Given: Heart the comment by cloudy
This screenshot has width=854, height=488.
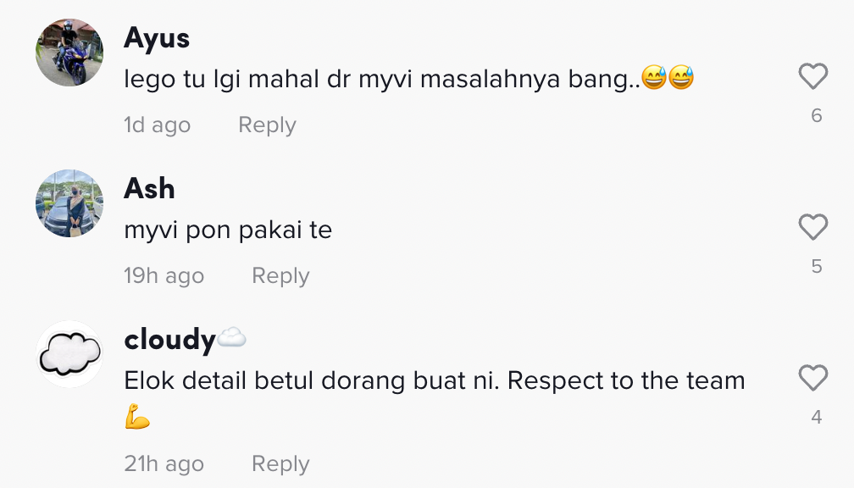Looking at the screenshot, I should (813, 378).
